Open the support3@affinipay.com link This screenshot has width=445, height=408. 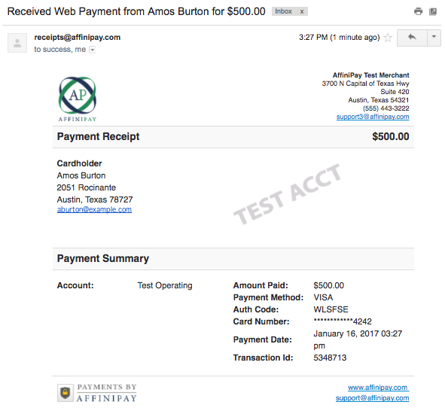pyautogui.click(x=373, y=117)
